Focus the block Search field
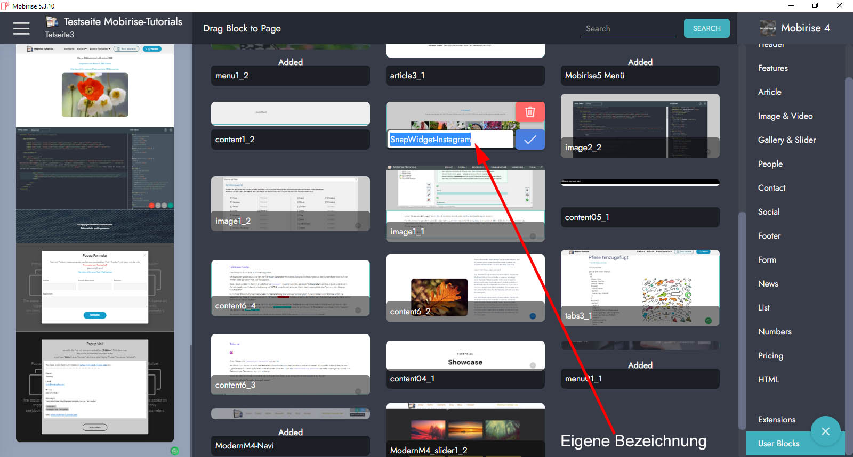Viewport: 853px width, 457px height. click(628, 29)
